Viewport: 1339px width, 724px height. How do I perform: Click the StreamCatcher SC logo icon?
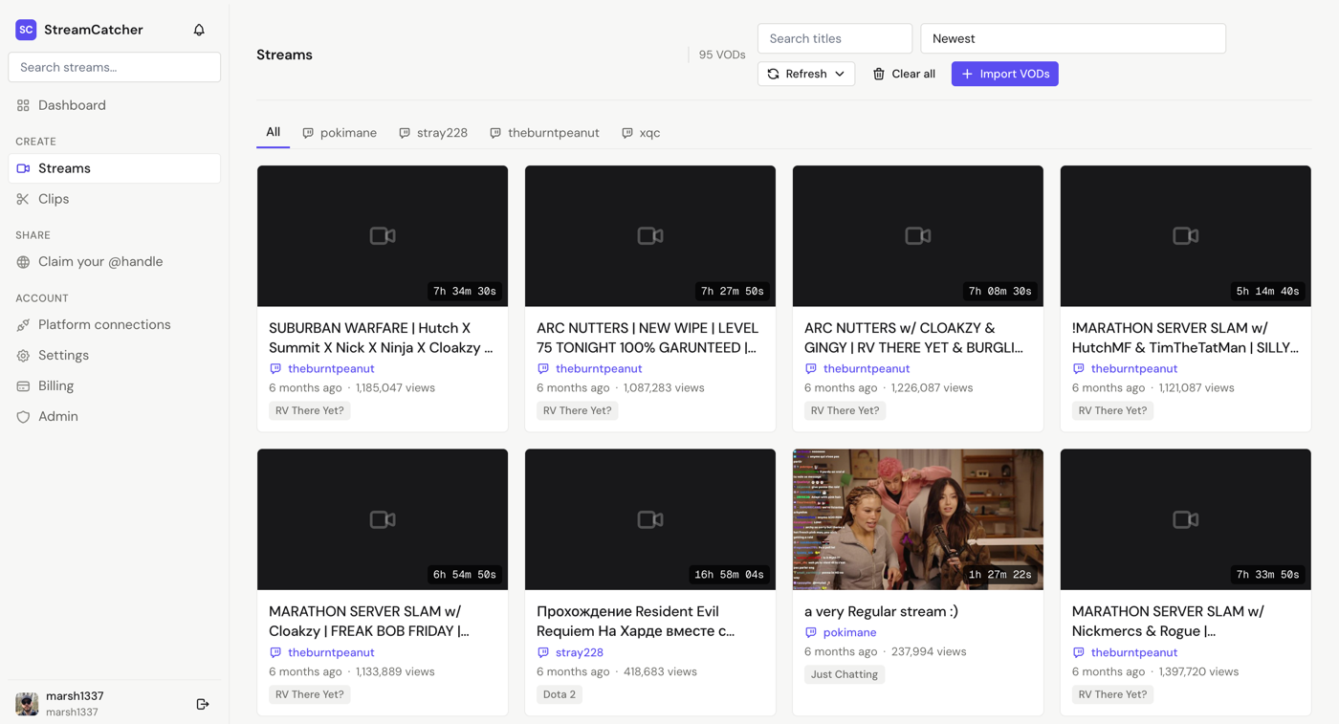[26, 30]
